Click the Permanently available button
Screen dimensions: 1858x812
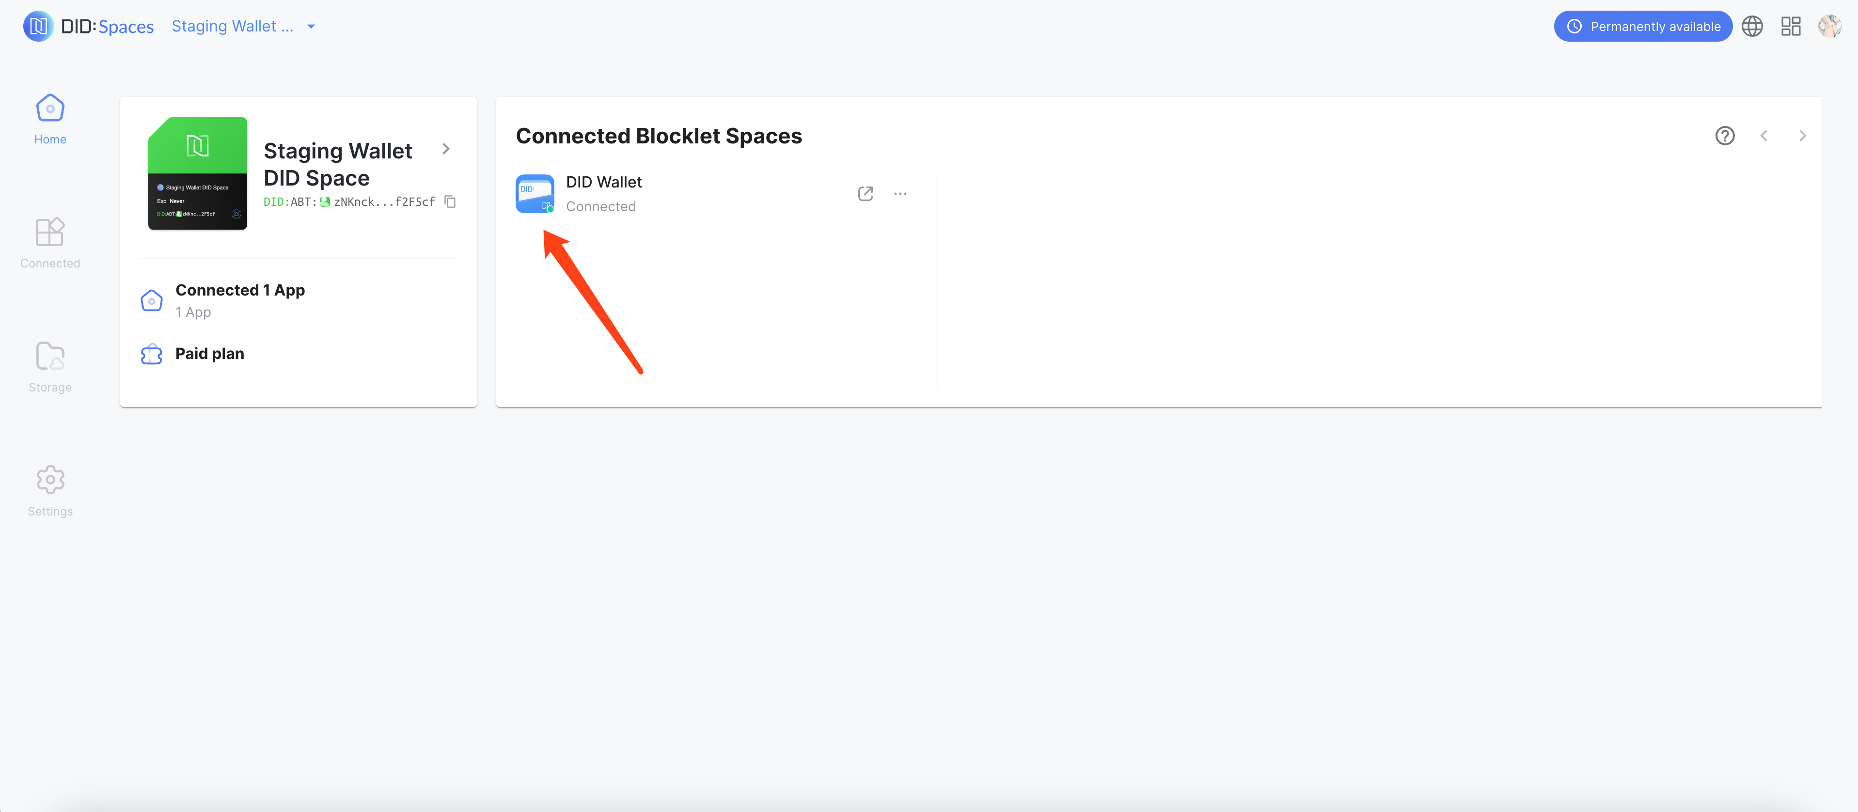point(1642,27)
